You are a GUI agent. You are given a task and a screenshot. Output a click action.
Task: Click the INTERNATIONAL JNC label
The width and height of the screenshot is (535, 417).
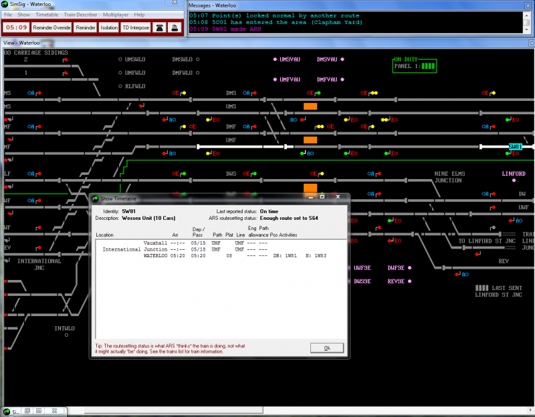pyautogui.click(x=39, y=264)
